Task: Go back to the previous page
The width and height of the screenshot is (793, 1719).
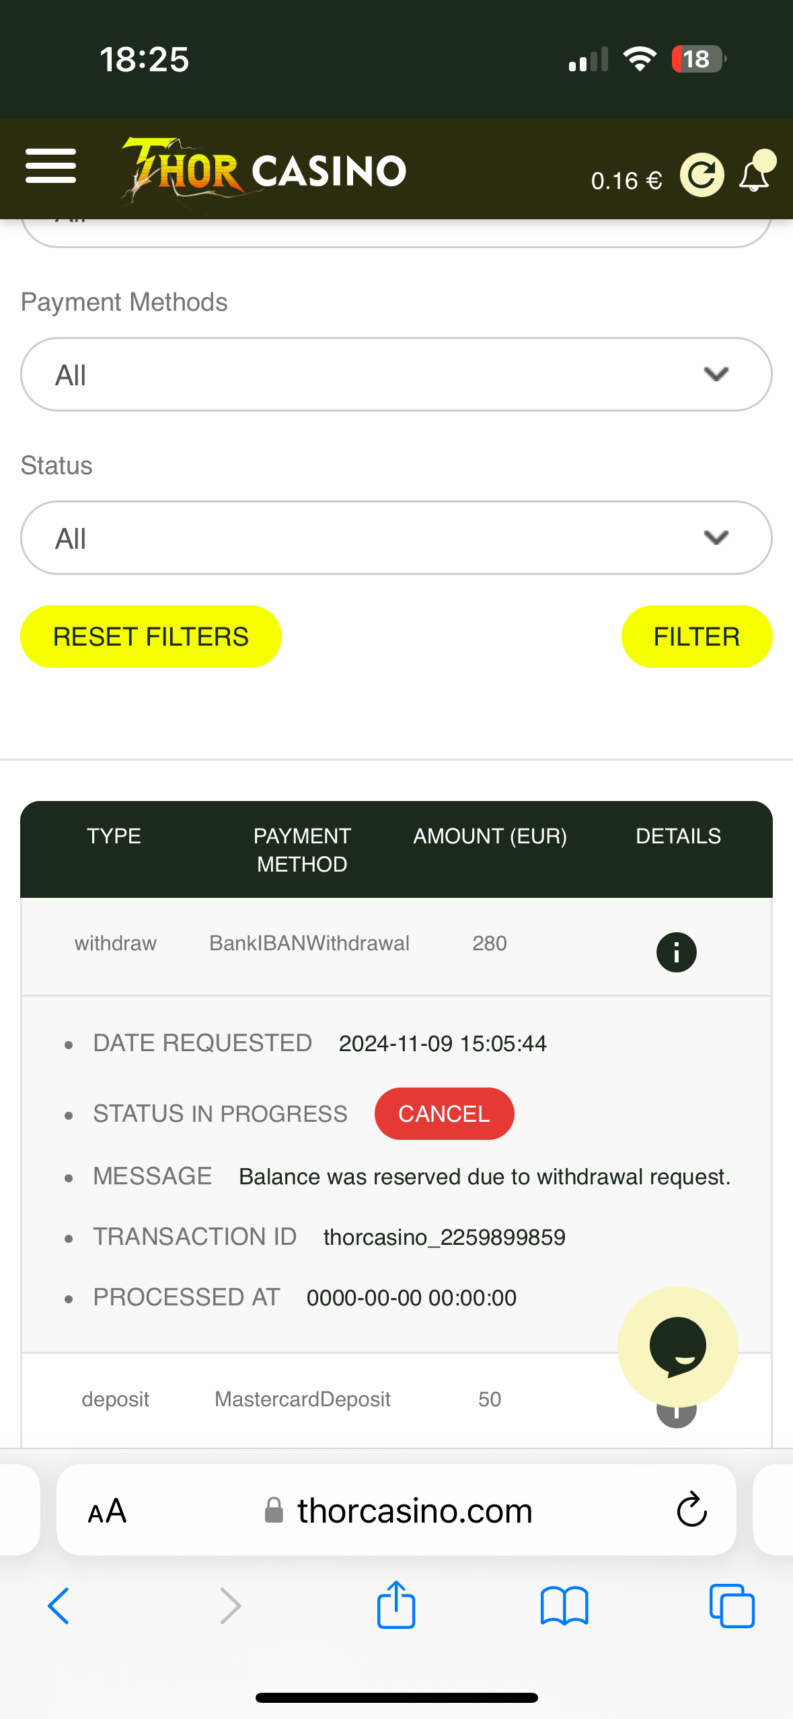Action: [x=59, y=1606]
